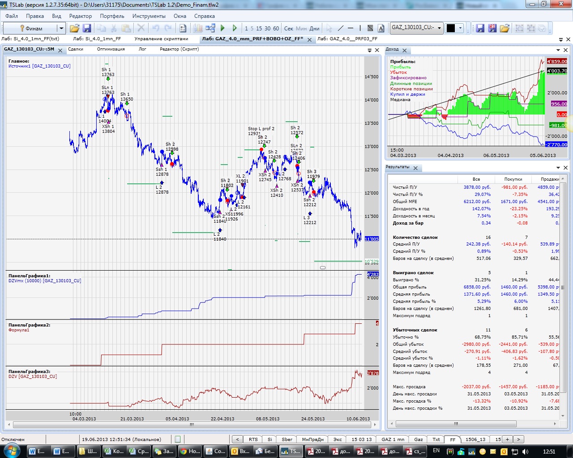Click the black color swatch
This screenshot has height=458, width=573.
[x=451, y=28]
